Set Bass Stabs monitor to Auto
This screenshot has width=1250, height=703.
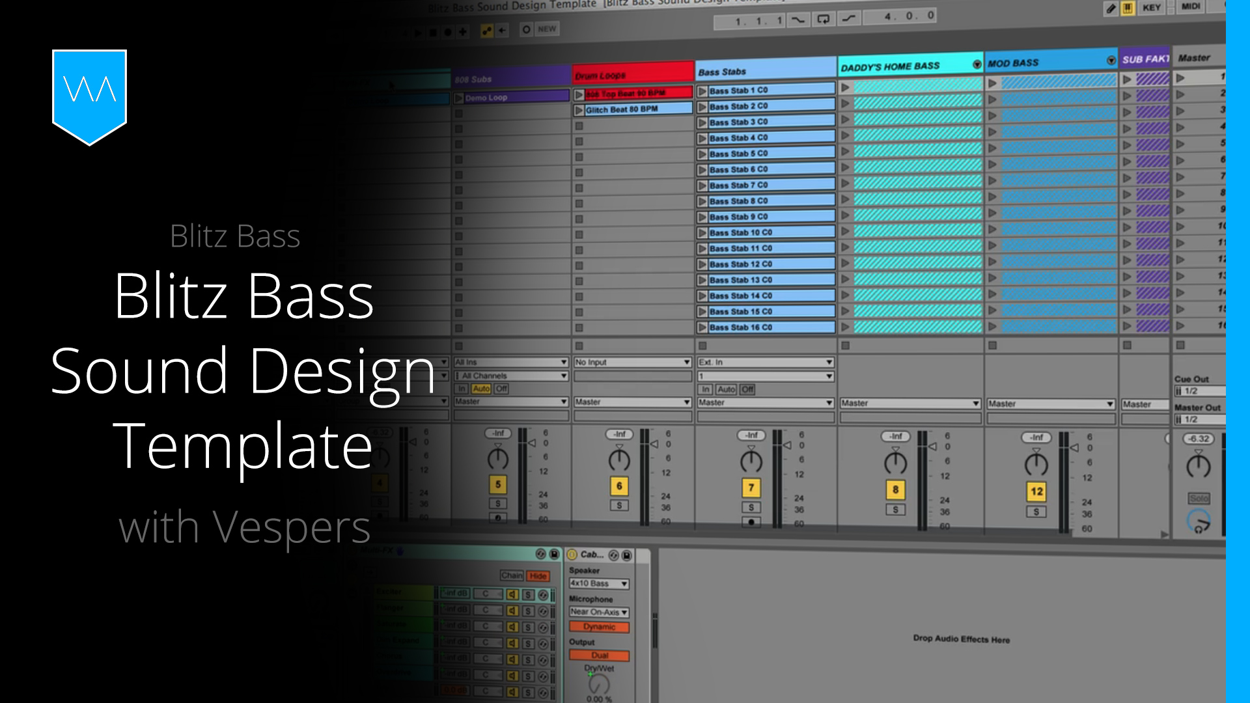point(726,389)
